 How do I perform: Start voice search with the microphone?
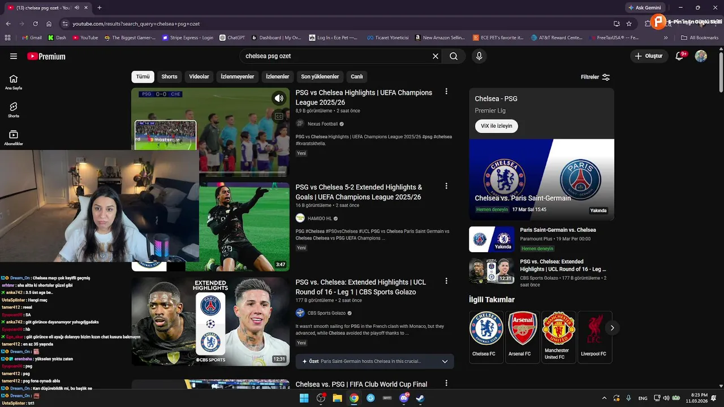pos(479,56)
